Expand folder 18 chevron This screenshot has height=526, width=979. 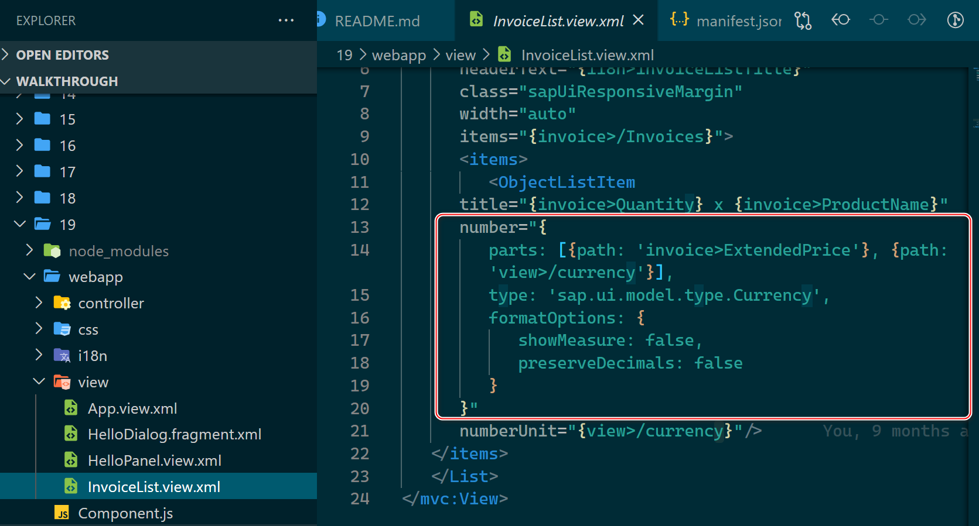pos(19,198)
